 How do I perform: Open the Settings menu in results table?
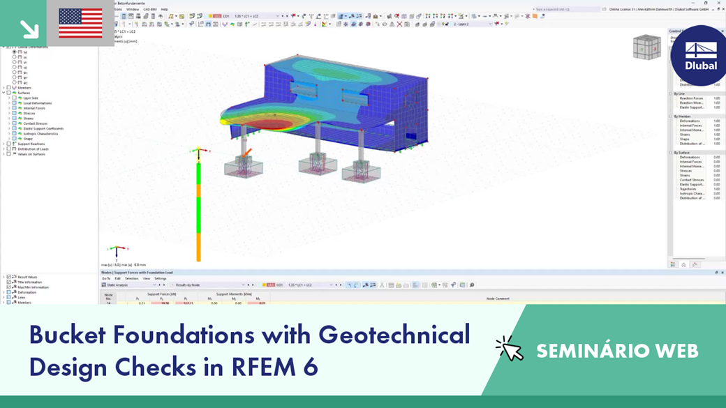click(160, 278)
